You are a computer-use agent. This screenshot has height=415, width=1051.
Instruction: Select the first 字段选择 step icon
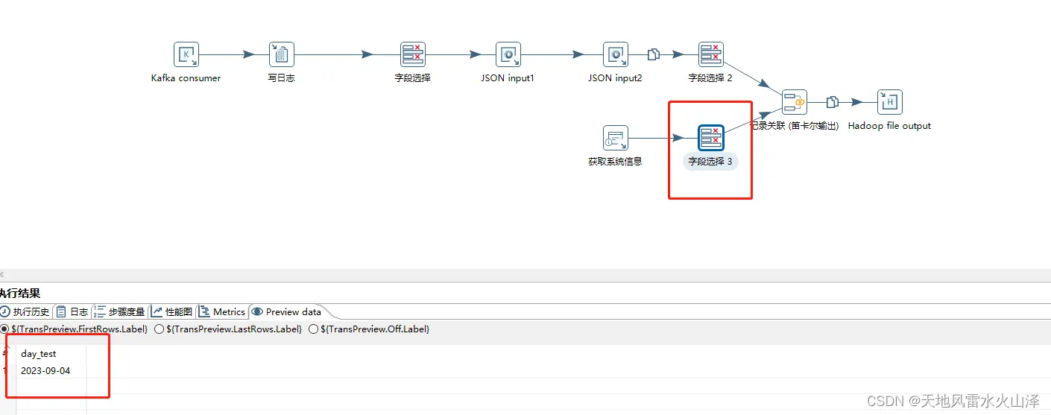click(x=413, y=54)
